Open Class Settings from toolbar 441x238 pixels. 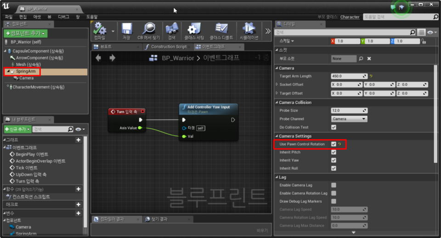click(194, 31)
